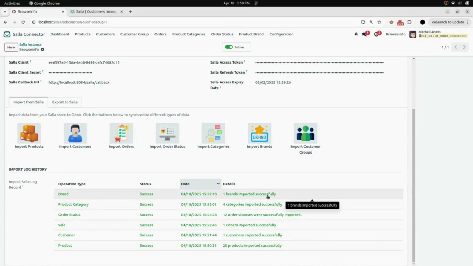Viewport: 473px width, 266px height.
Task: Click the timer extension icon
Action: 400,23
